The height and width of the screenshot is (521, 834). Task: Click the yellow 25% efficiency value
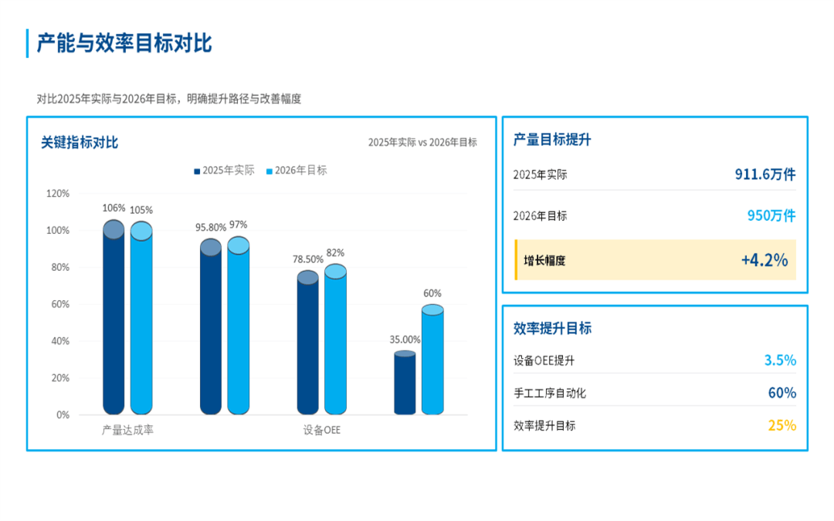click(781, 425)
